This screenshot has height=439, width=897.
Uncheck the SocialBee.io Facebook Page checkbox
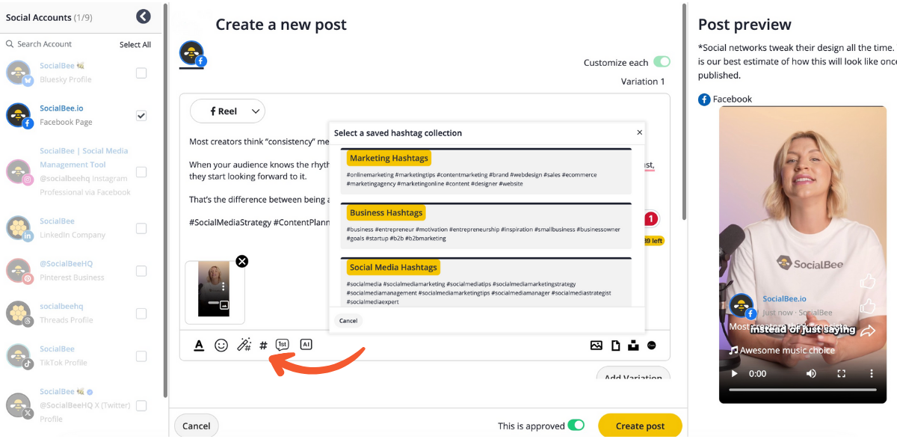coord(141,115)
